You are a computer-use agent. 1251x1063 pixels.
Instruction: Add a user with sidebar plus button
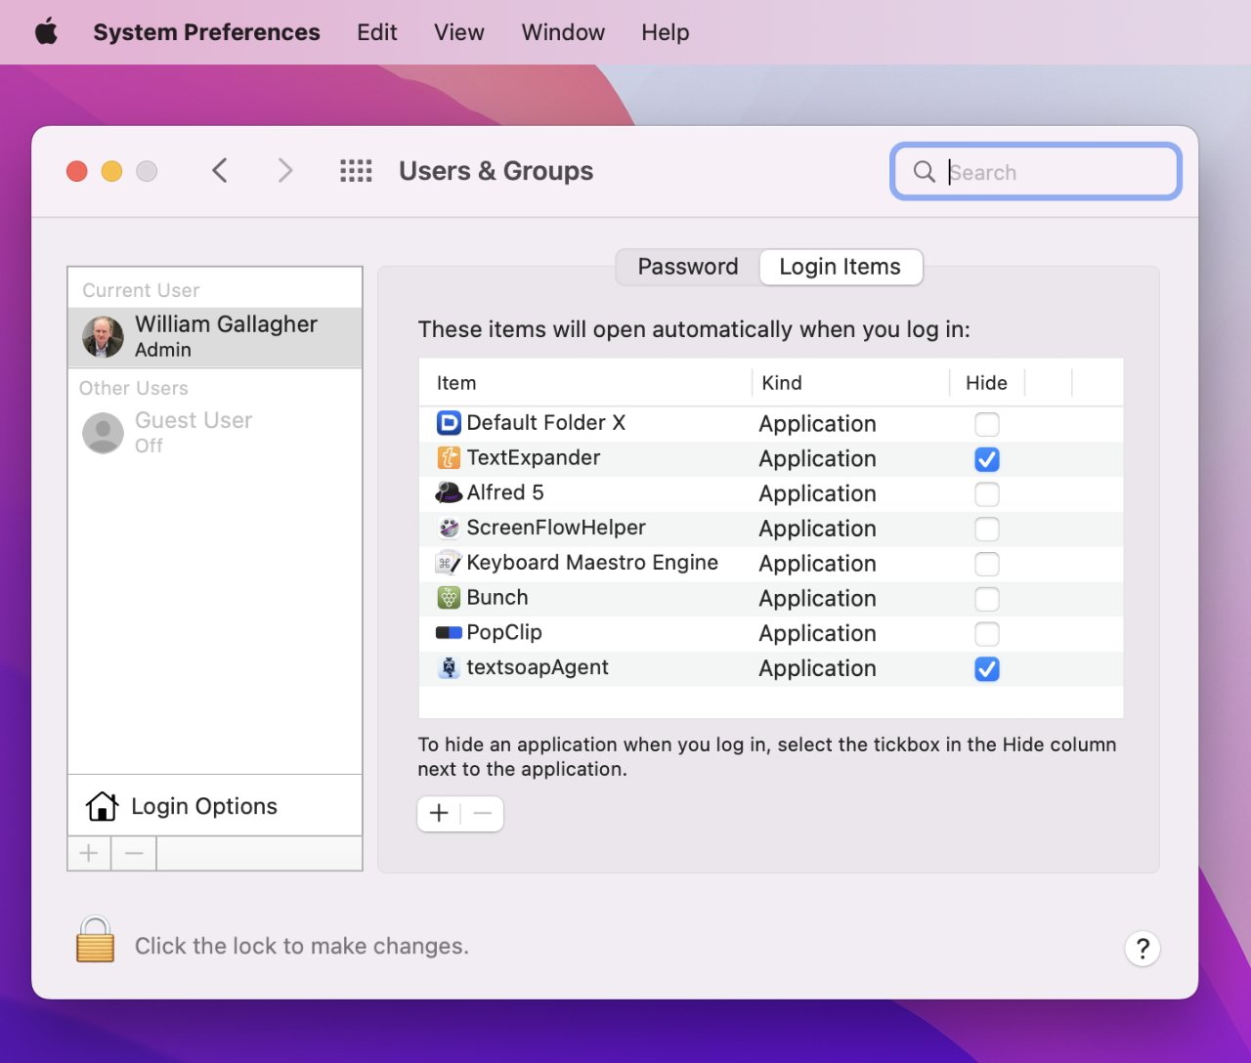pyautogui.click(x=89, y=854)
